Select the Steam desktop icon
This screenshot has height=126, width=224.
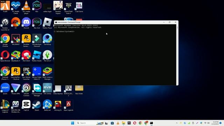[37, 105]
